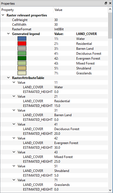Image resolution: width=113 pixels, height=193 pixels.
Task: Collapse the Value 11 attribute entry
Action: click(14, 82)
